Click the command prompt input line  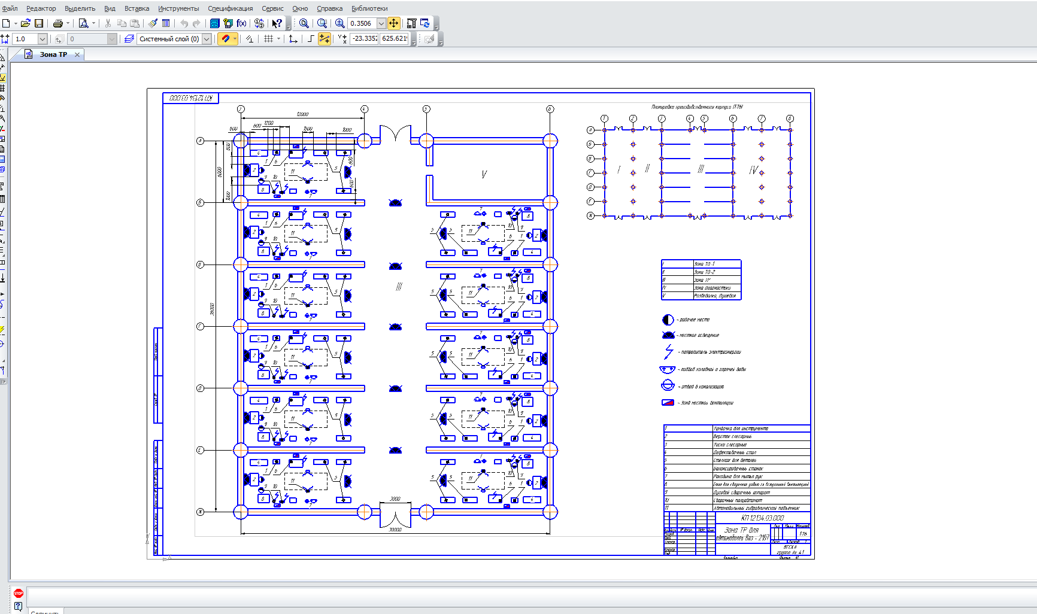[x=532, y=596]
